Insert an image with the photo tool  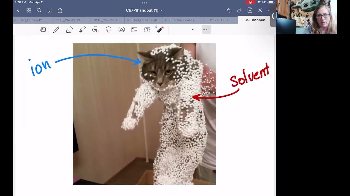click(134, 30)
